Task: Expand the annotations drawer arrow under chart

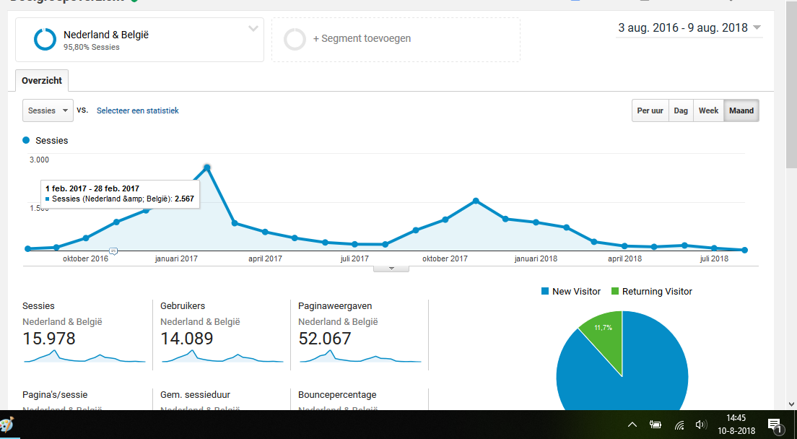Action: click(x=391, y=269)
